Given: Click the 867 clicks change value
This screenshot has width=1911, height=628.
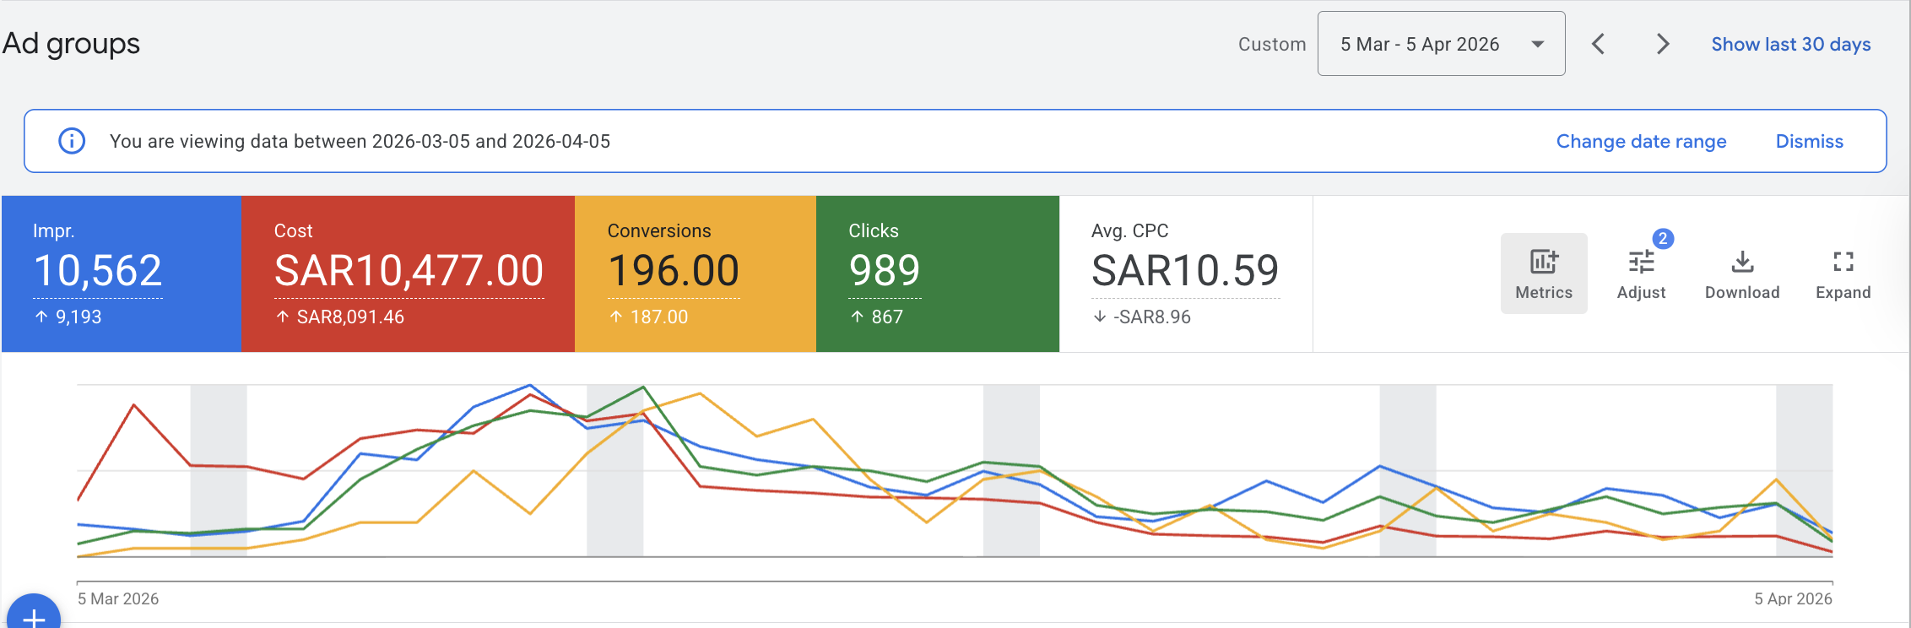Looking at the screenshot, I should 887,317.
